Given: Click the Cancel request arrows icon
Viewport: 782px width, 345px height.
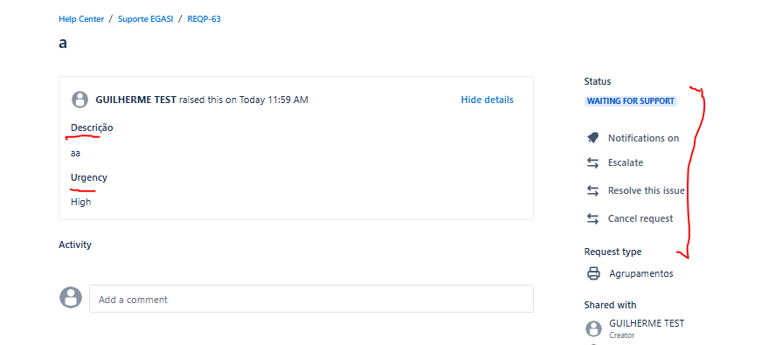Looking at the screenshot, I should click(x=592, y=219).
